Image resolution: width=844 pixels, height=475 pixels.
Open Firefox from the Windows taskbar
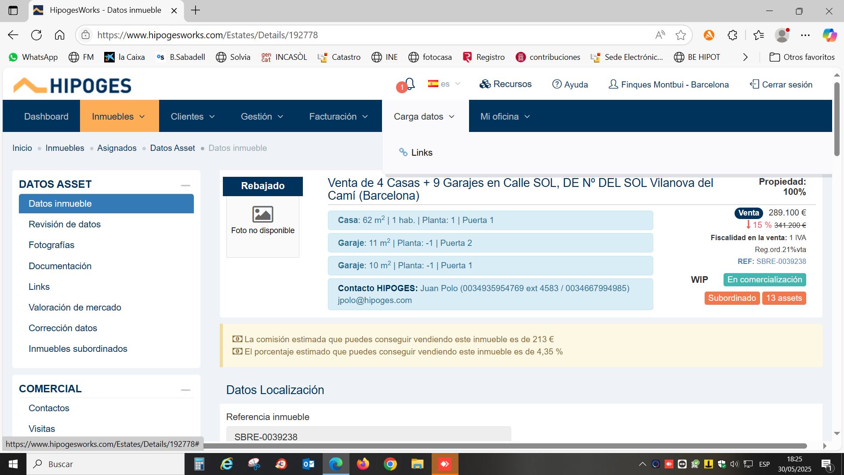point(363,464)
